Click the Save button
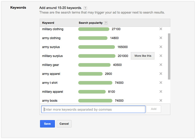Screen dimensions: 196x139 pyautogui.click(x=47, y=124)
